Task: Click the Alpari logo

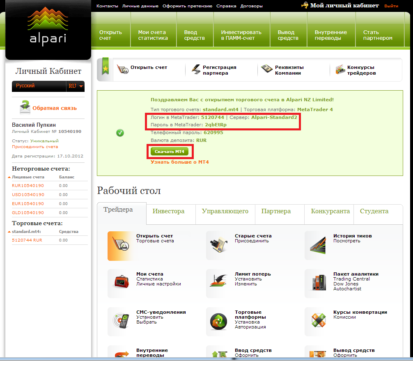Action: pyautogui.click(x=48, y=26)
